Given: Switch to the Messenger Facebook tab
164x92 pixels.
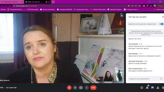Looking at the screenshot, I should [x=12, y=2].
